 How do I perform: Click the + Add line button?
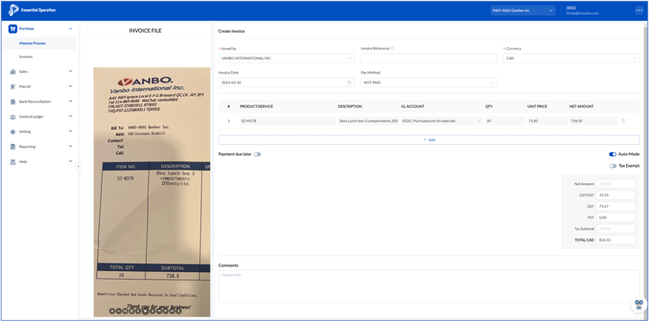(x=429, y=140)
